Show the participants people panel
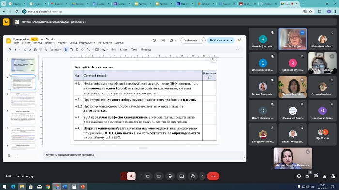The width and height of the screenshot is (339, 190). 307,176
